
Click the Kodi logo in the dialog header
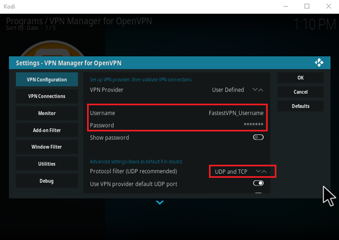[319, 63]
